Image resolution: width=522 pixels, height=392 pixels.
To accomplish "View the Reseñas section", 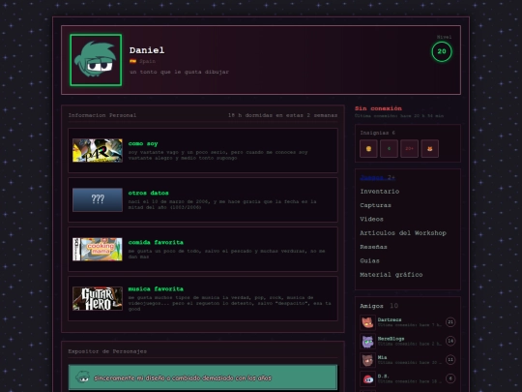I will point(373,247).
